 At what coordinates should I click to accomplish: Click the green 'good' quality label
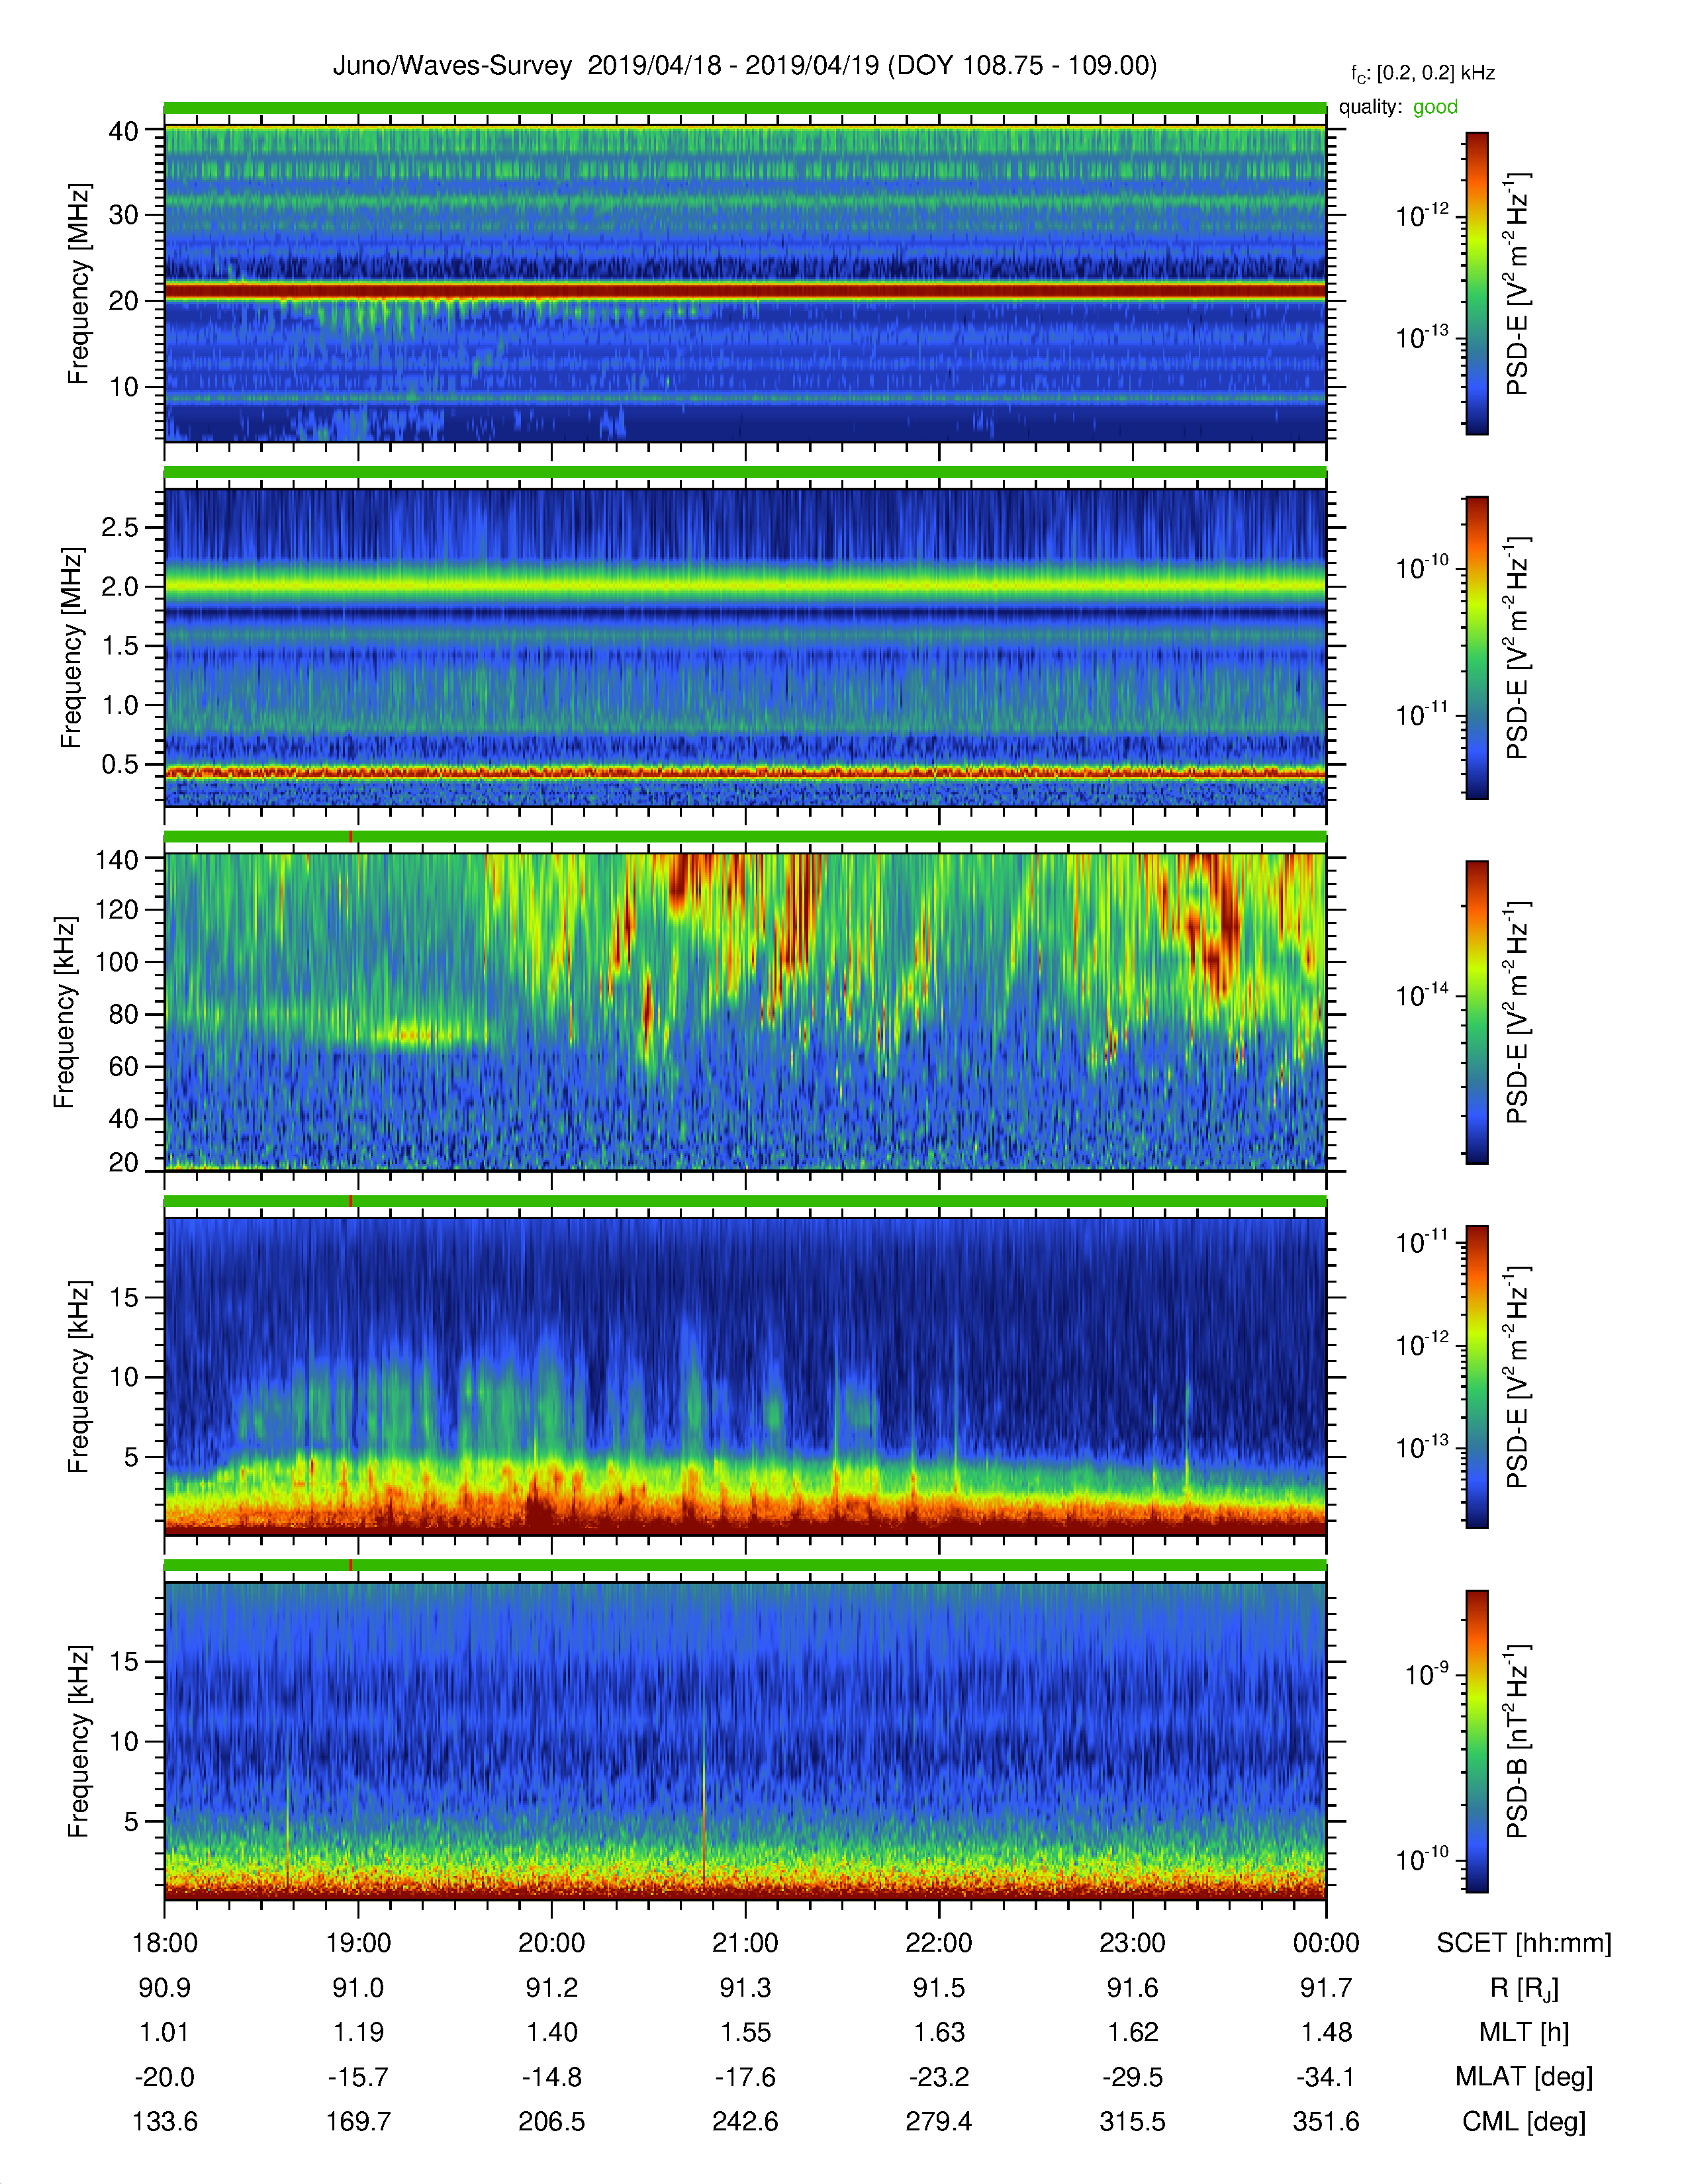tap(1435, 107)
